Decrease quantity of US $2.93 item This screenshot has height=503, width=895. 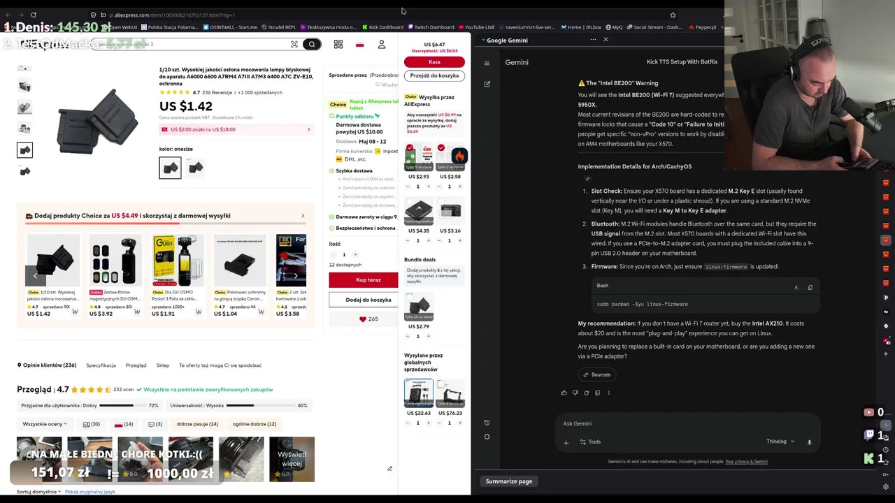pyautogui.click(x=409, y=187)
